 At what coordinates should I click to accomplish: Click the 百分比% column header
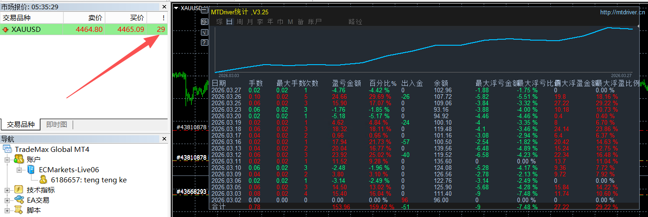pyautogui.click(x=383, y=83)
